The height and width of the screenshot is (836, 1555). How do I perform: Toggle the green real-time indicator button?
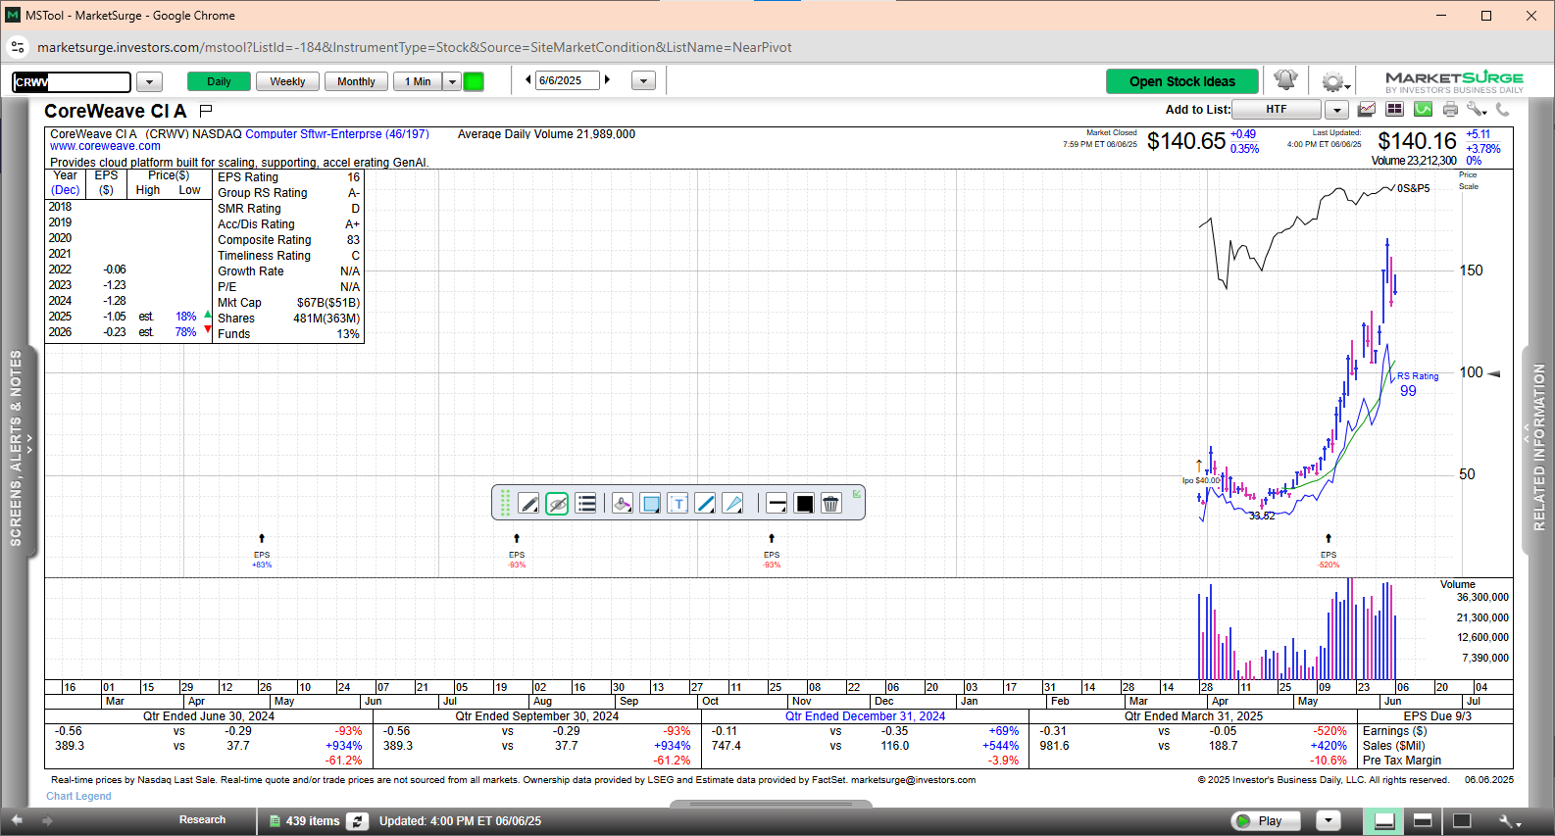click(x=474, y=81)
